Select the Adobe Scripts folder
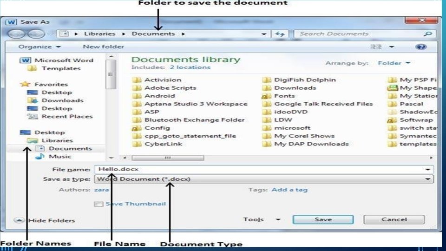The height and width of the screenshot is (251, 446). (171, 88)
